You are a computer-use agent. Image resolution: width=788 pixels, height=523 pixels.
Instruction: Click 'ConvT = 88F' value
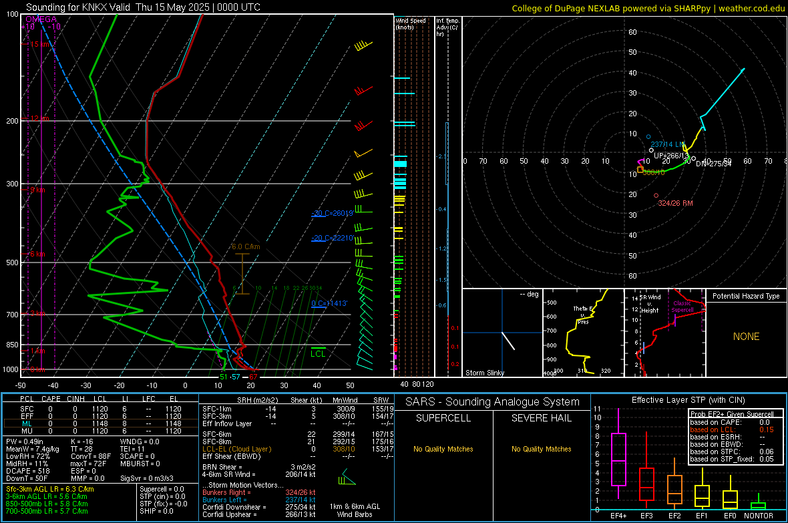point(91,456)
